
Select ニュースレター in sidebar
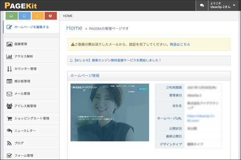click(x=31, y=131)
